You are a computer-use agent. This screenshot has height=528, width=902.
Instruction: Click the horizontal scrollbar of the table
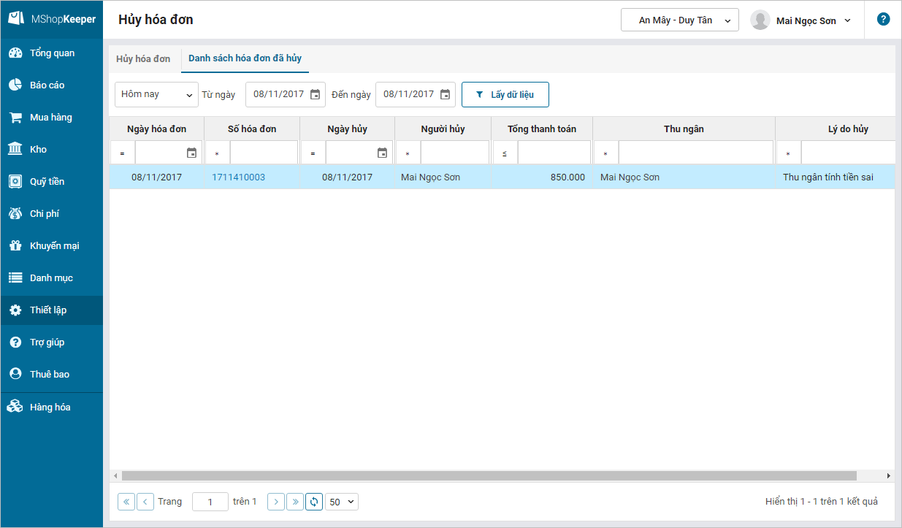(489, 475)
